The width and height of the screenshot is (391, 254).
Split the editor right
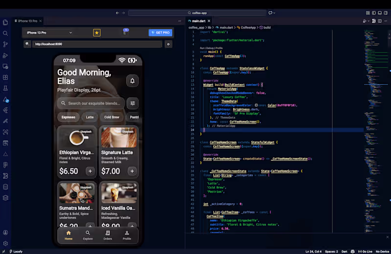point(380,21)
